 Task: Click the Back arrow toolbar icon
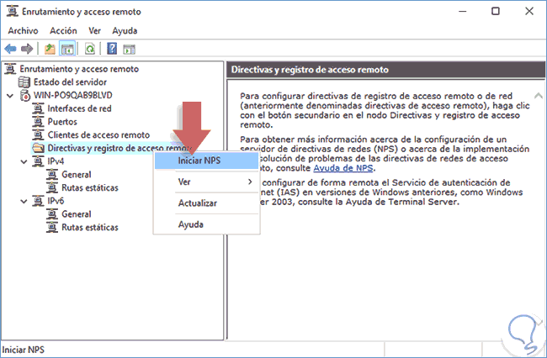pyautogui.click(x=10, y=49)
